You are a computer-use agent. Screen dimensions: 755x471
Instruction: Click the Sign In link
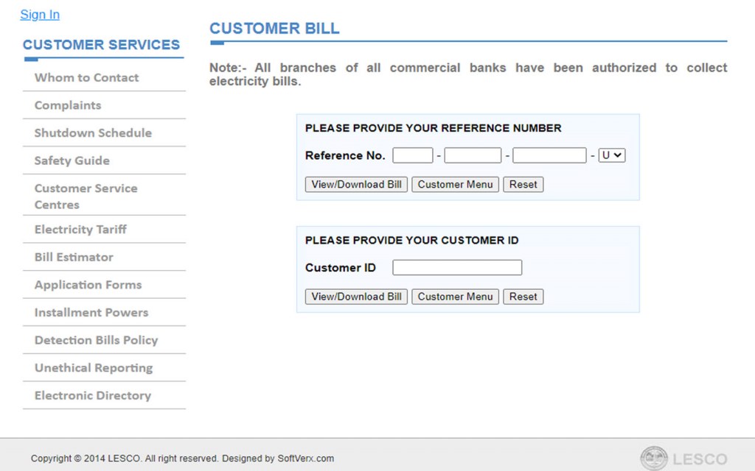coord(40,15)
